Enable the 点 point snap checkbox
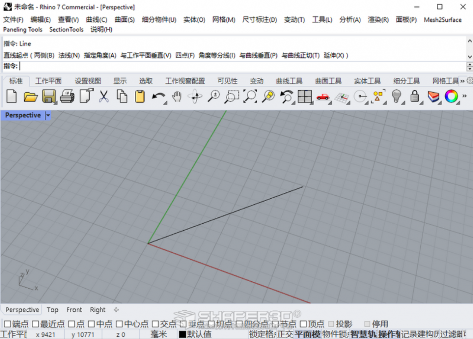473x339 pixels. 72,324
